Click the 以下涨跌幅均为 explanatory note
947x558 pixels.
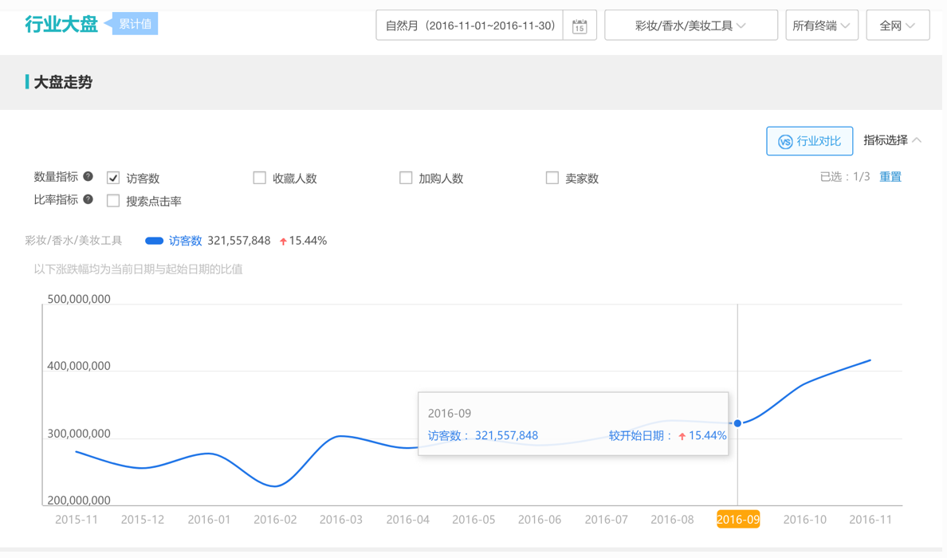[139, 269]
